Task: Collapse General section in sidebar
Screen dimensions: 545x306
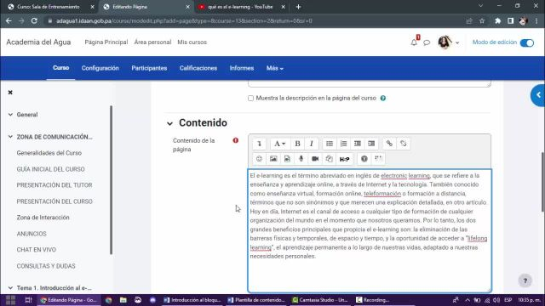Action: (10, 115)
